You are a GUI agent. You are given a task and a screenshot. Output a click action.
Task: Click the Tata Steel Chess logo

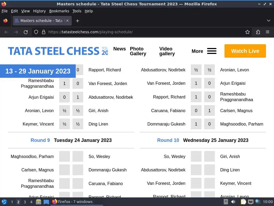[x=58, y=51]
